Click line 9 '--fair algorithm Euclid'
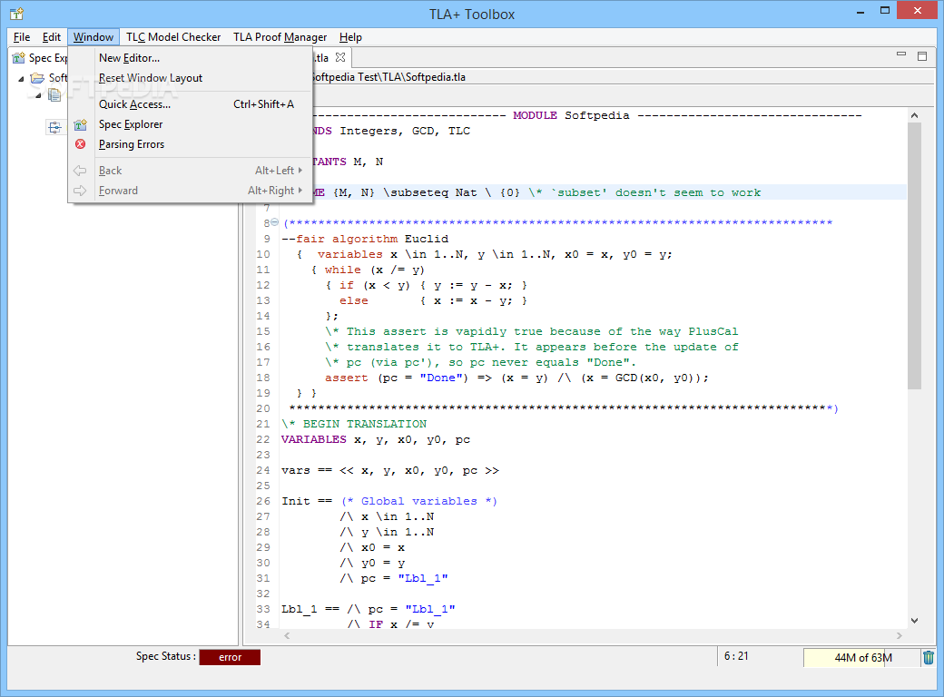The image size is (944, 697). (365, 239)
